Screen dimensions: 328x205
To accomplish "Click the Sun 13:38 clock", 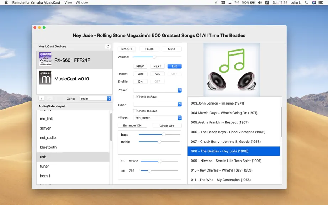I will pos(280,2).
